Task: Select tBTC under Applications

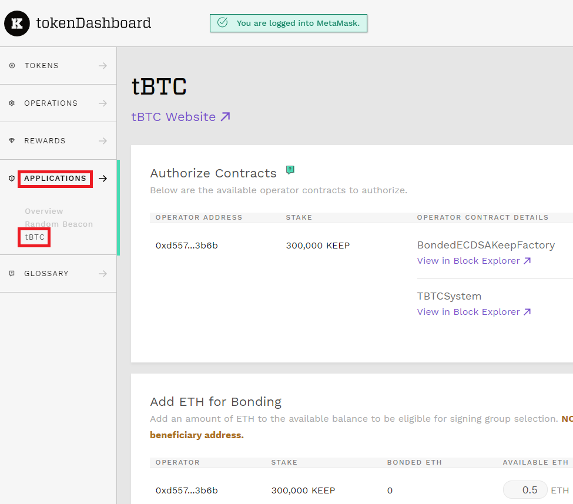Action: (x=35, y=237)
